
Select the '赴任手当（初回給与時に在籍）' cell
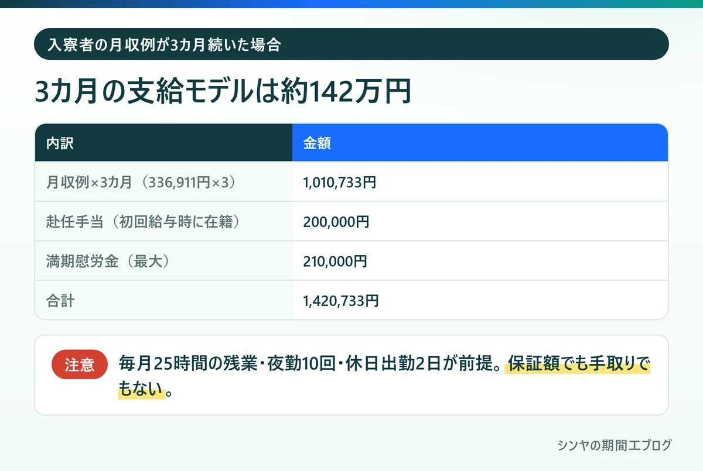163,221
